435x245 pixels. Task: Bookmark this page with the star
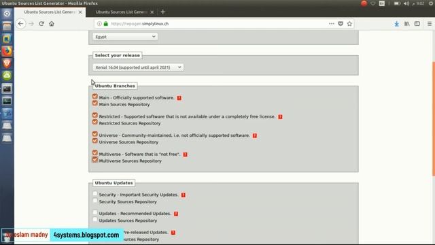tap(349, 24)
